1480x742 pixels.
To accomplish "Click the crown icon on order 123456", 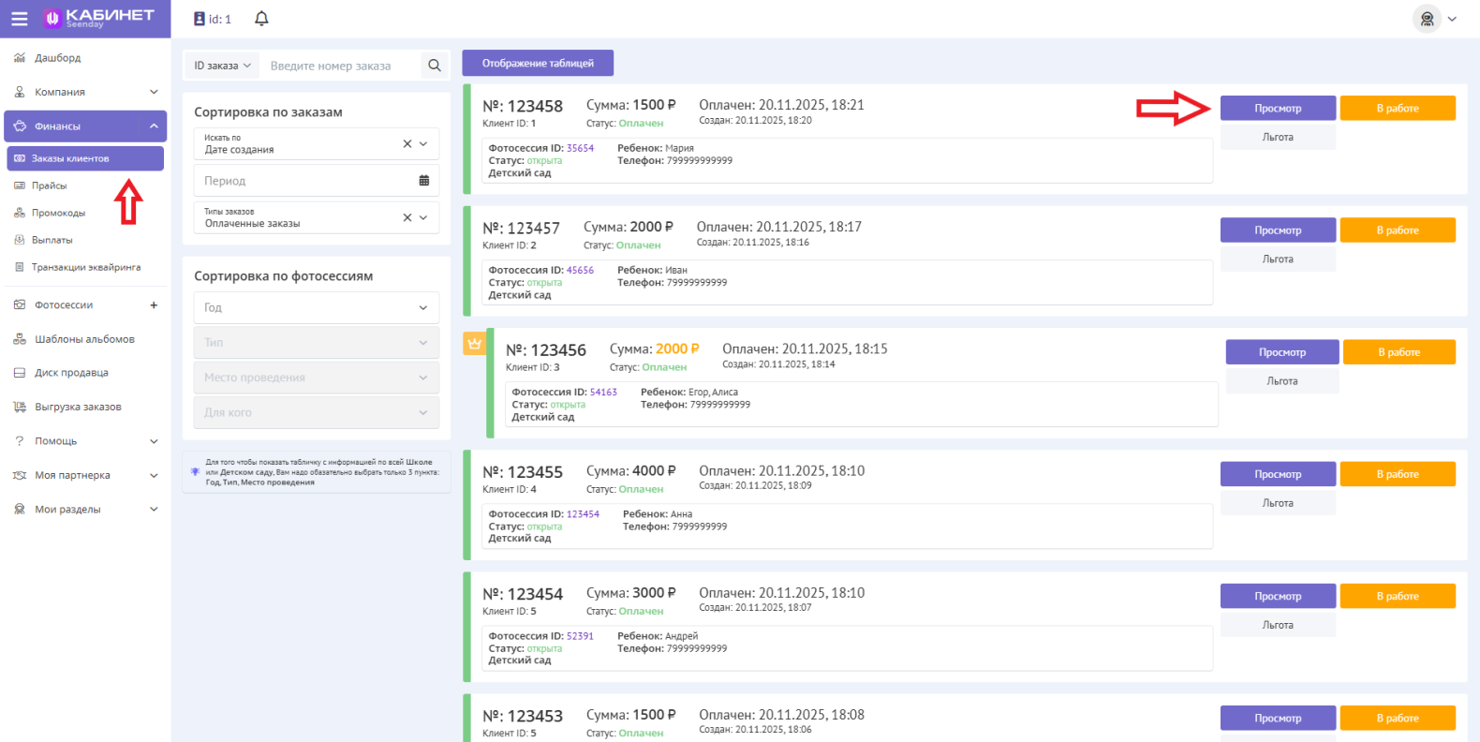I will [x=474, y=344].
